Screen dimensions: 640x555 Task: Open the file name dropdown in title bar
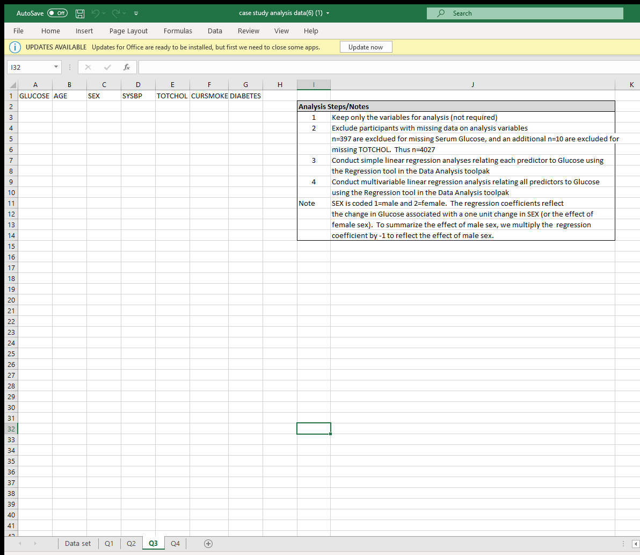point(328,13)
